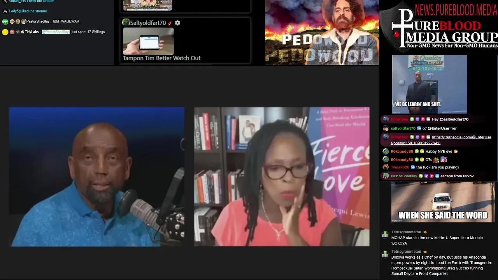Click the American flag emoji in R0kcandy88's message
The width and height of the screenshot is (498, 280).
tap(444, 159)
